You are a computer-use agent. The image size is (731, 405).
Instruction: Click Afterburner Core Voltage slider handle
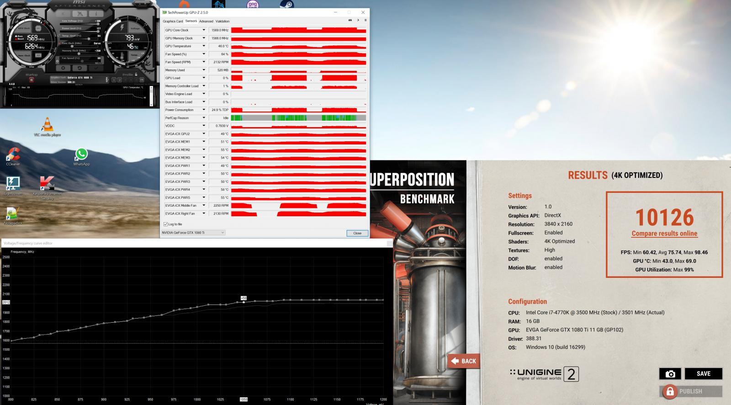click(98, 24)
